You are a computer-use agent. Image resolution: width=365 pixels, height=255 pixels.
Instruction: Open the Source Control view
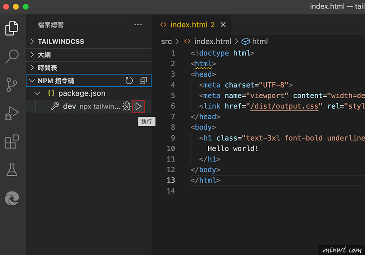[12, 84]
